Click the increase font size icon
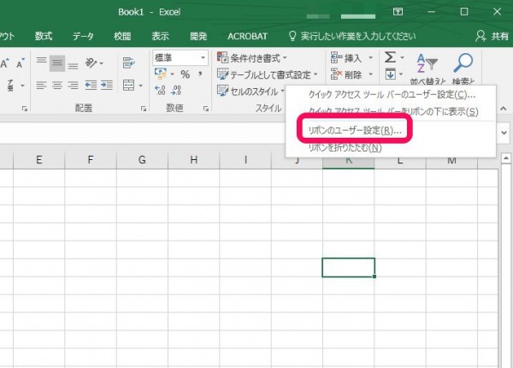513x368 pixels. click(x=4, y=63)
